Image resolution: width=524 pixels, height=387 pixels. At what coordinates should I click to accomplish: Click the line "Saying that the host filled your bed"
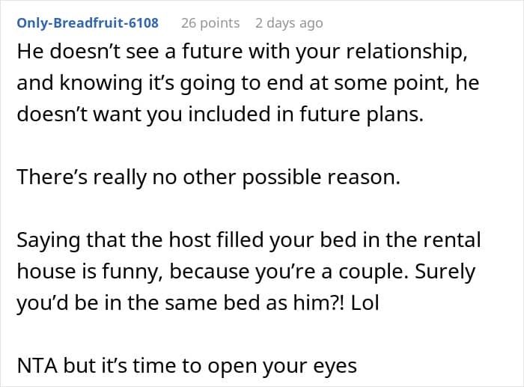249,240
